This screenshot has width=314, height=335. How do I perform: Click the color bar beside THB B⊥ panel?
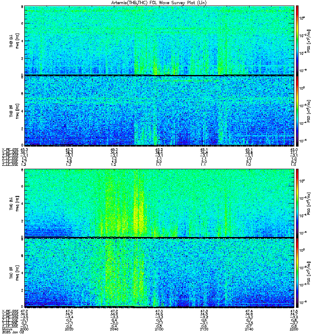coord(297,40)
